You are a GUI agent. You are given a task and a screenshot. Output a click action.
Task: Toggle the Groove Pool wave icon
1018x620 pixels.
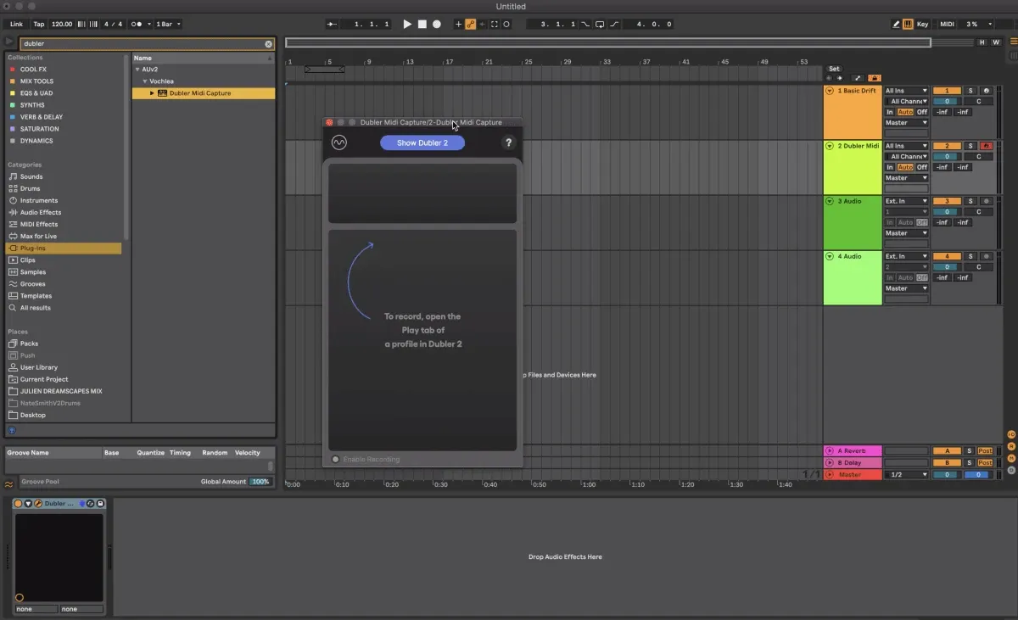(x=8, y=483)
